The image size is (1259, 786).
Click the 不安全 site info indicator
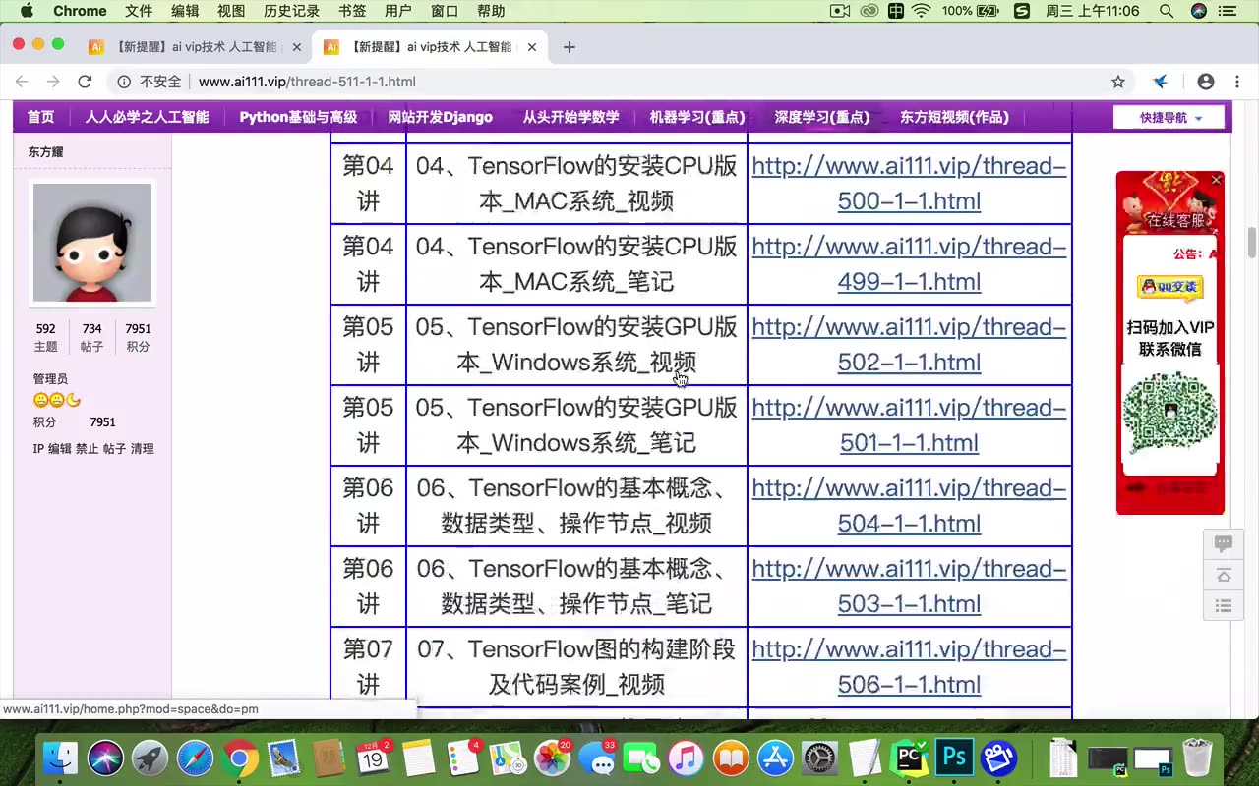(150, 83)
